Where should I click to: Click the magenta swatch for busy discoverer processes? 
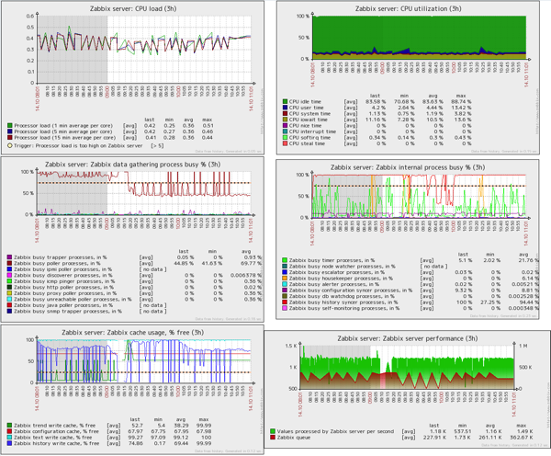pyautogui.click(x=9, y=276)
